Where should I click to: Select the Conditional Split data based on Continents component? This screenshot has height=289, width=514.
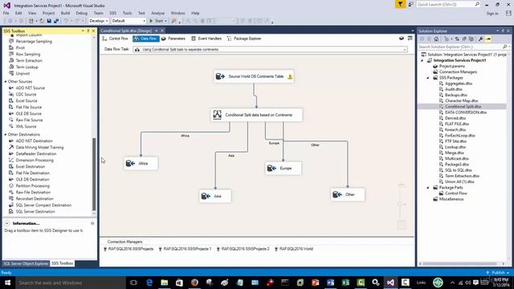pos(256,115)
